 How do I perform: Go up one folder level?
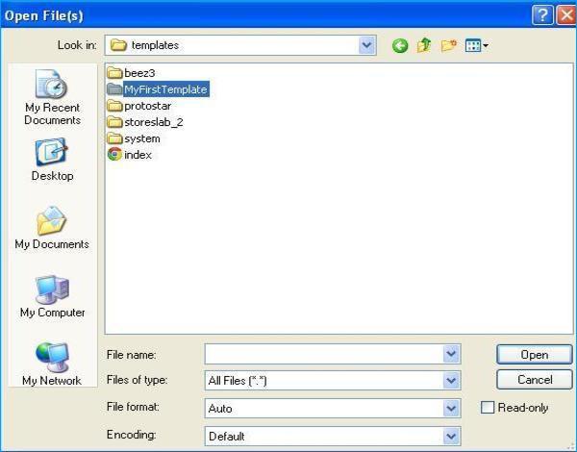point(424,45)
